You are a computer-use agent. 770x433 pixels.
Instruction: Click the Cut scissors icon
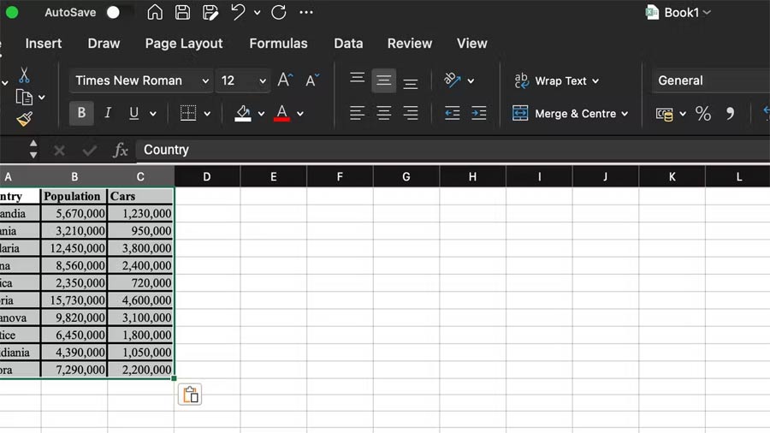coord(24,75)
